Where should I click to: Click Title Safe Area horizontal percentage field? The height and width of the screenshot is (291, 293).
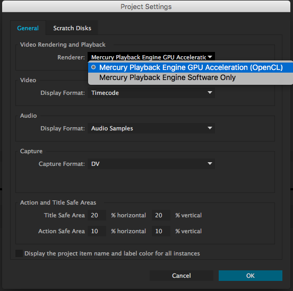(x=97, y=215)
